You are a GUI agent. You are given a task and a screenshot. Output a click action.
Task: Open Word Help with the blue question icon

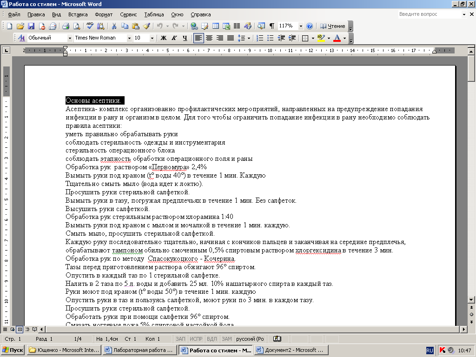click(x=310, y=26)
